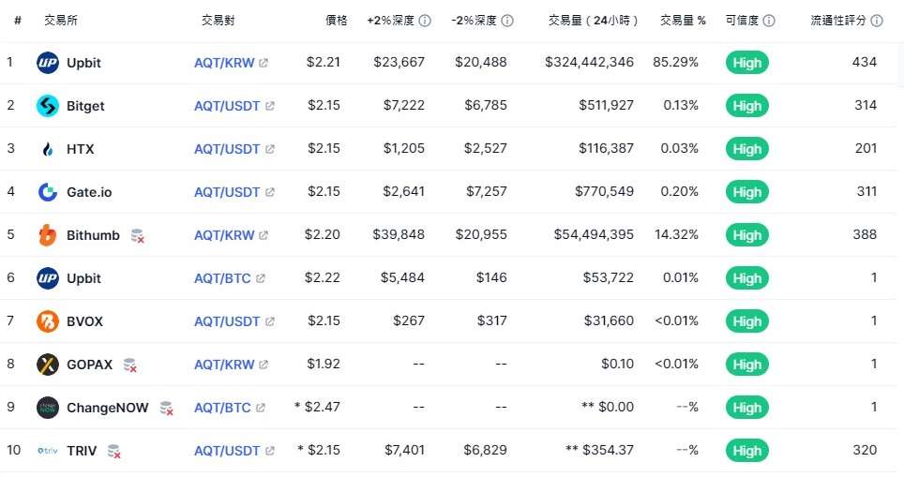Open AQT/KRW pair link in Upbit row
904x477 pixels.
pyautogui.click(x=224, y=63)
